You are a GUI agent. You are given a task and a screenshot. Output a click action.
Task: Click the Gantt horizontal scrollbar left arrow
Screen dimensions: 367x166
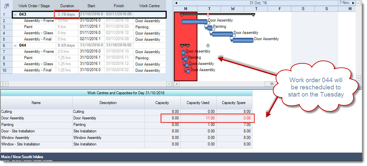click(177, 84)
